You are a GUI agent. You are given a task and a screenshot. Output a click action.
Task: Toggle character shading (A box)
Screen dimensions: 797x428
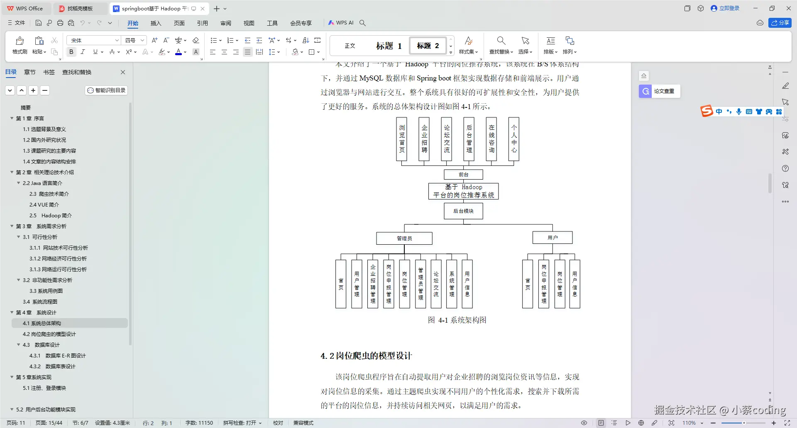[x=196, y=52]
